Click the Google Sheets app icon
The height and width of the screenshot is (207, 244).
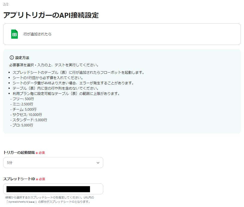click(14, 34)
